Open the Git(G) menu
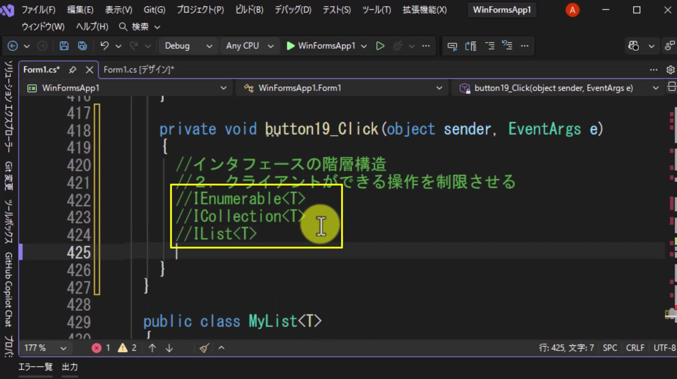The height and width of the screenshot is (379, 677). coord(154,10)
